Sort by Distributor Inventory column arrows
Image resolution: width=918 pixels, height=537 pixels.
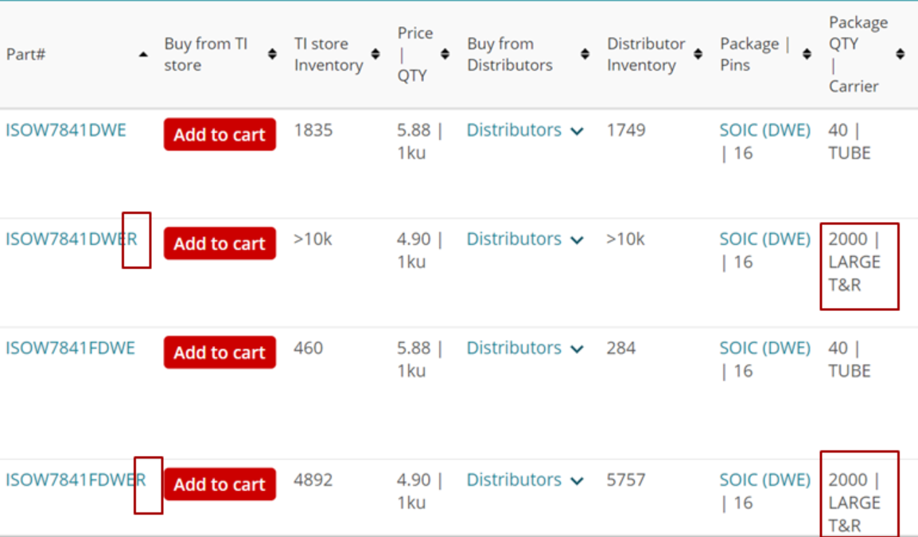click(x=698, y=54)
